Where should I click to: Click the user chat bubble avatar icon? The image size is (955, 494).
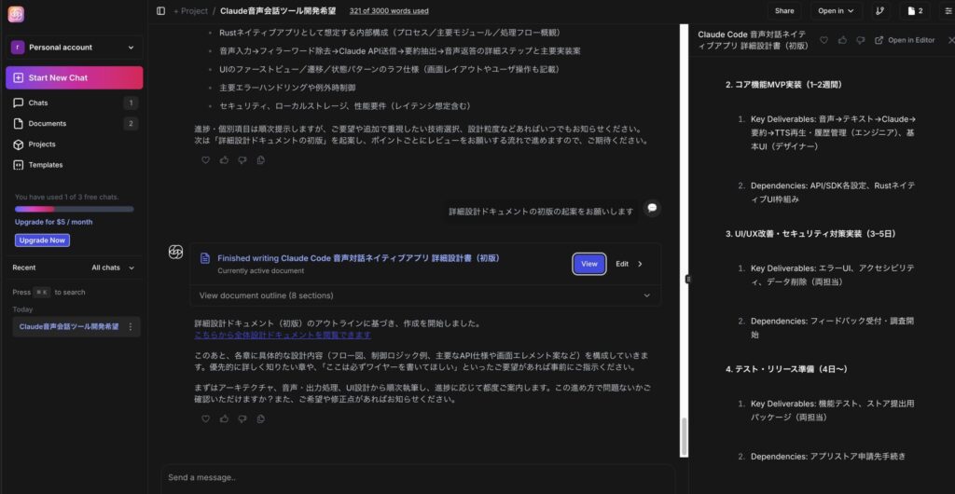click(652, 208)
